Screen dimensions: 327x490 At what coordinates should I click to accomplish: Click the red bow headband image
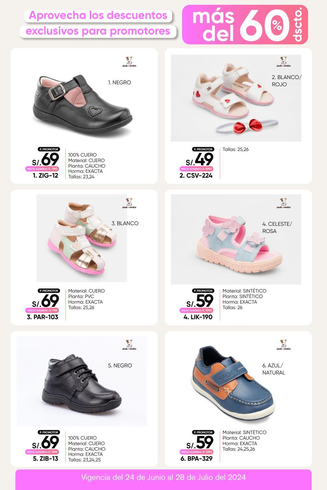click(x=247, y=127)
